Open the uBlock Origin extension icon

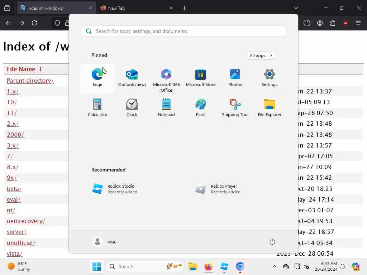pyautogui.click(x=345, y=23)
